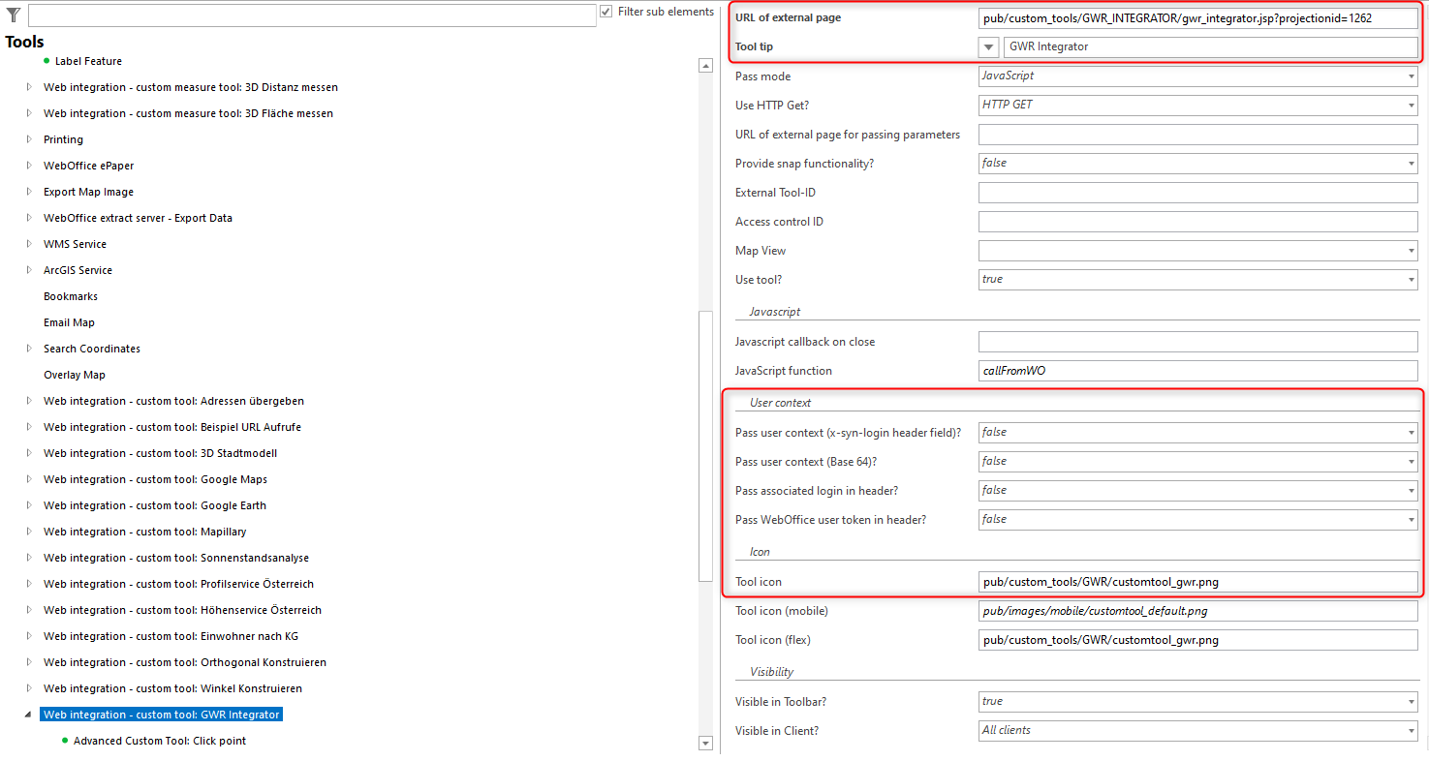The height and width of the screenshot is (761, 1429).
Task: Open the Tool tip dropdown arrow
Action: pyautogui.click(x=988, y=46)
